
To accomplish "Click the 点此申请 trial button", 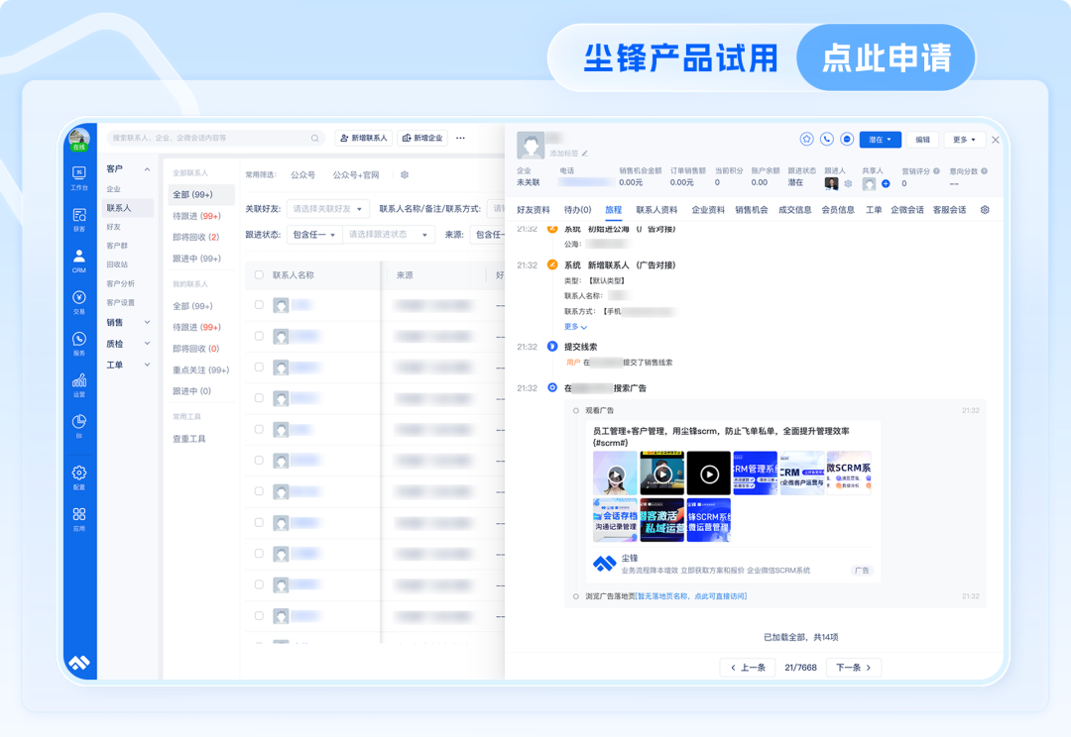I will [x=886, y=57].
